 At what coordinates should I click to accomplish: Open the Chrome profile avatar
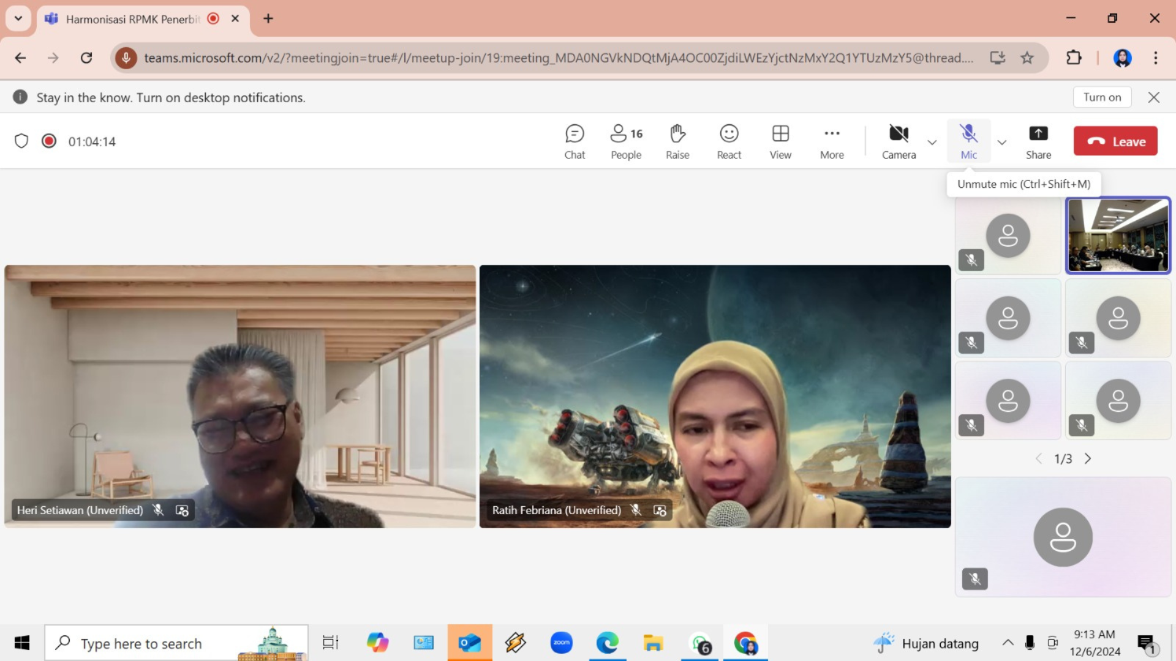point(1122,58)
